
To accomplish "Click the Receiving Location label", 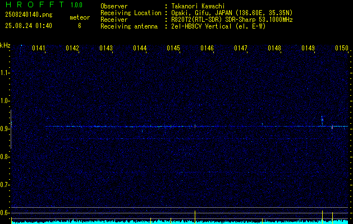I will 131,13.
